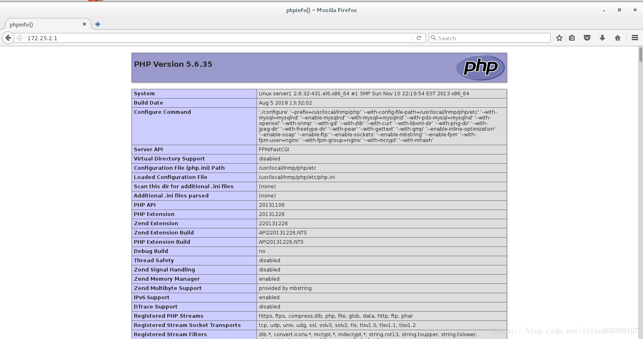Click Registered Stream Socket Transports label
The width and height of the screenshot is (643, 339).
(x=187, y=325)
